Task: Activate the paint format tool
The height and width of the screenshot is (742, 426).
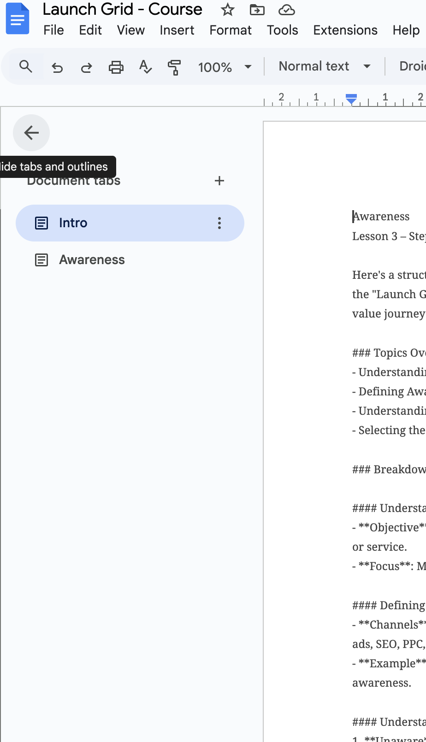Action: point(174,68)
